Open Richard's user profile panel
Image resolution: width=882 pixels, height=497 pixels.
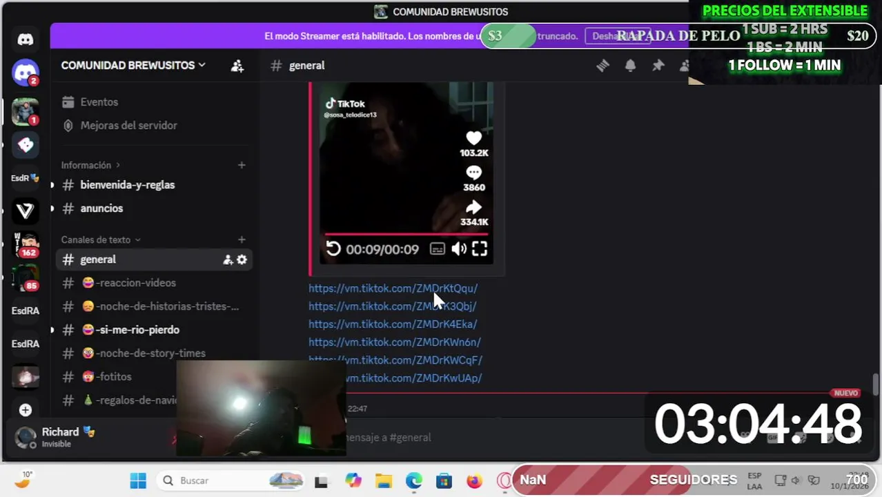coord(69,437)
